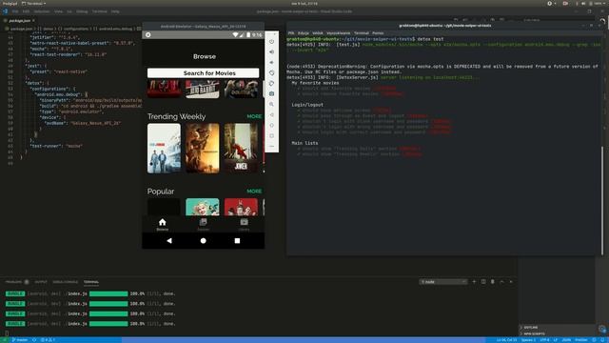Switch to DEBUG CONSOLE panel tab

(x=66, y=282)
